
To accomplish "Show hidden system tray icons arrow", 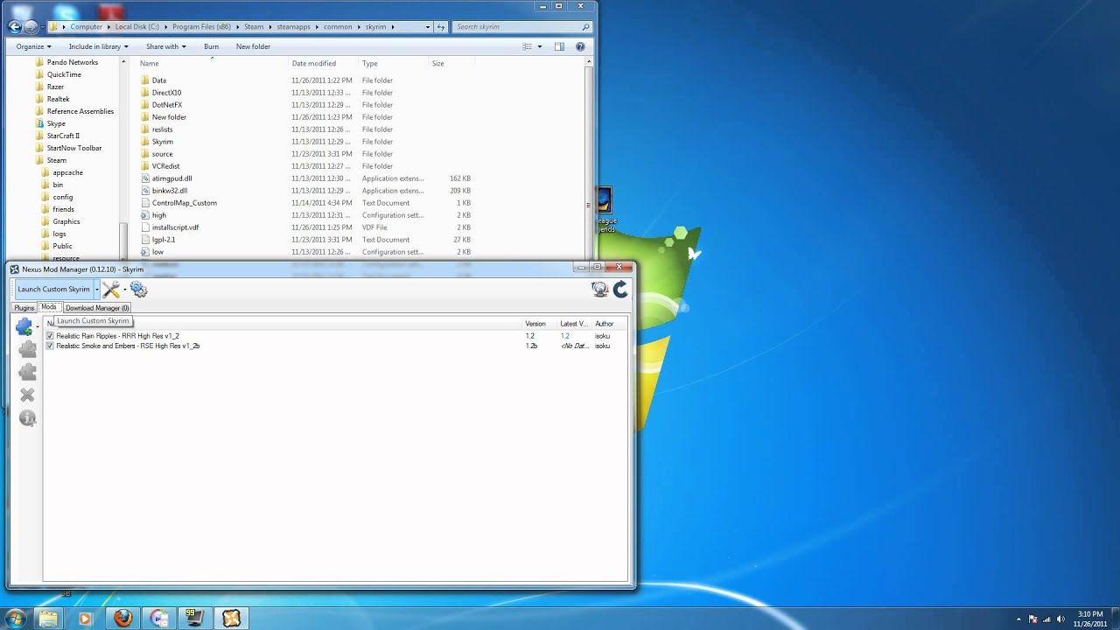I will coord(1018,619).
